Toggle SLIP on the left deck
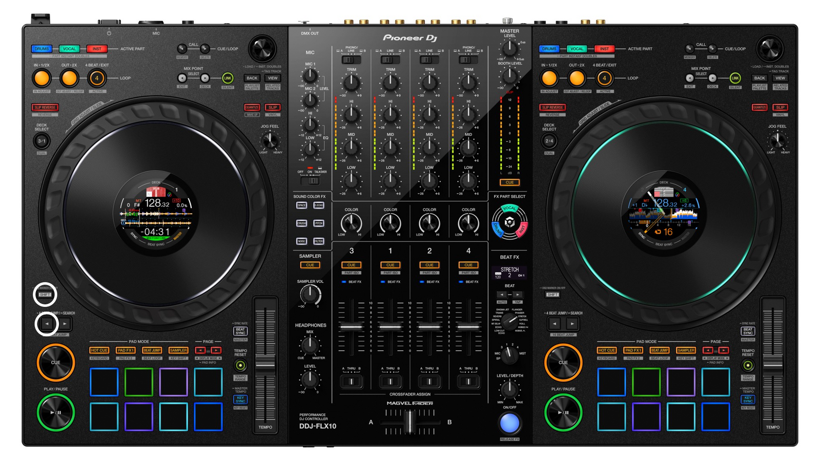This screenshot has width=820, height=461. [273, 108]
